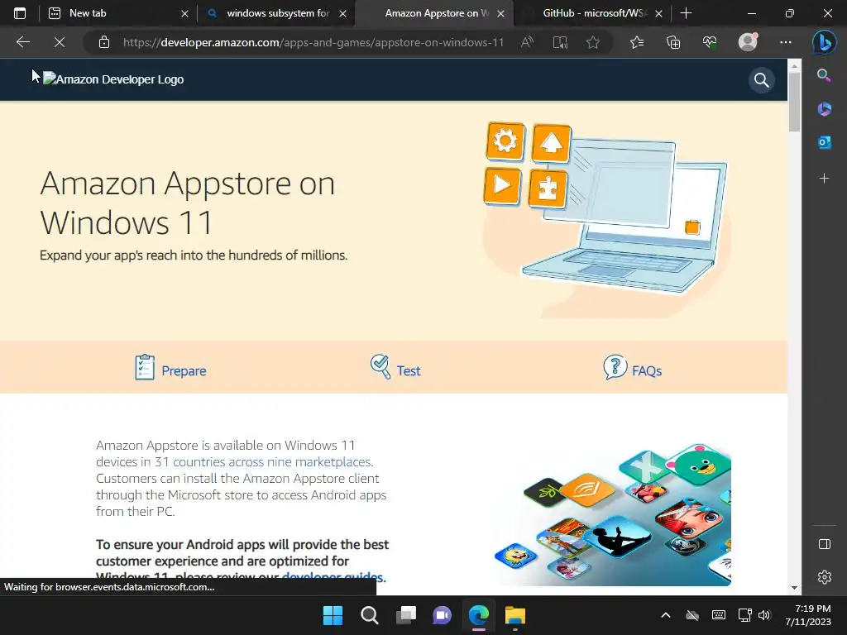Open the Favorites list

637,42
